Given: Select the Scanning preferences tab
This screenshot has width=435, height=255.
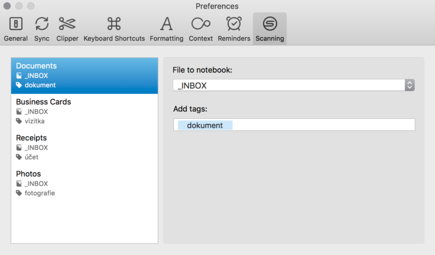Looking at the screenshot, I should coord(270,29).
